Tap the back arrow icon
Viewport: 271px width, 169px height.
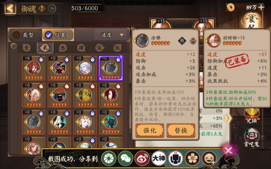10,8
